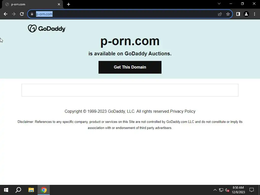260x195 pixels.
Task: Open a new browser tab
Action: coord(69,5)
